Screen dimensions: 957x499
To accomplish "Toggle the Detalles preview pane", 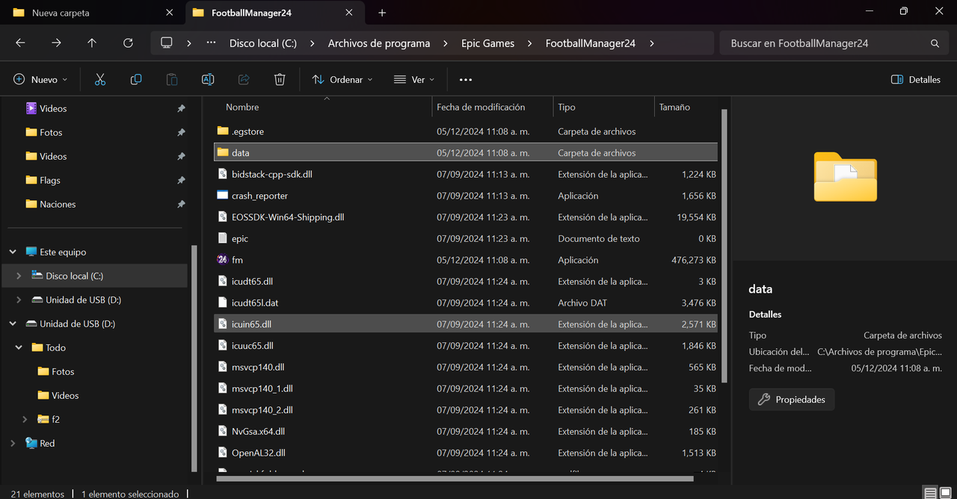I will [916, 79].
